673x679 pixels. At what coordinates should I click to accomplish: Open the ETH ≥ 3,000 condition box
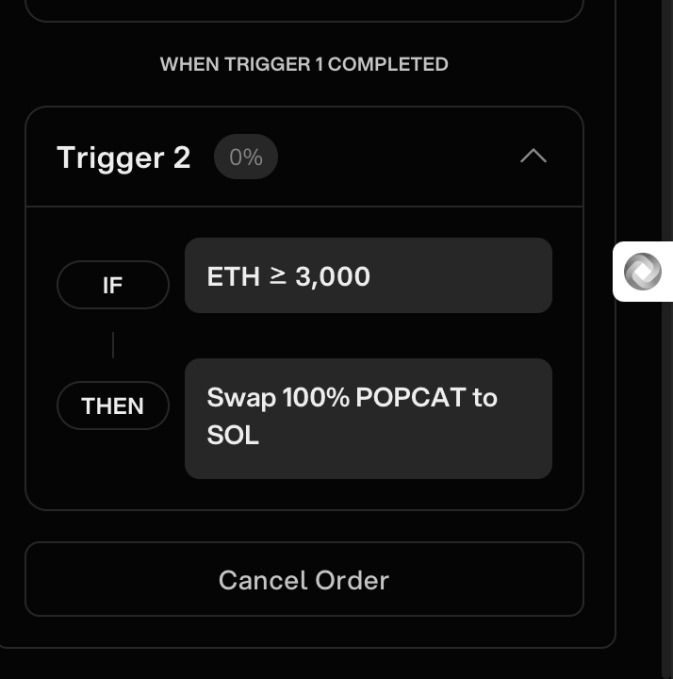(x=368, y=275)
